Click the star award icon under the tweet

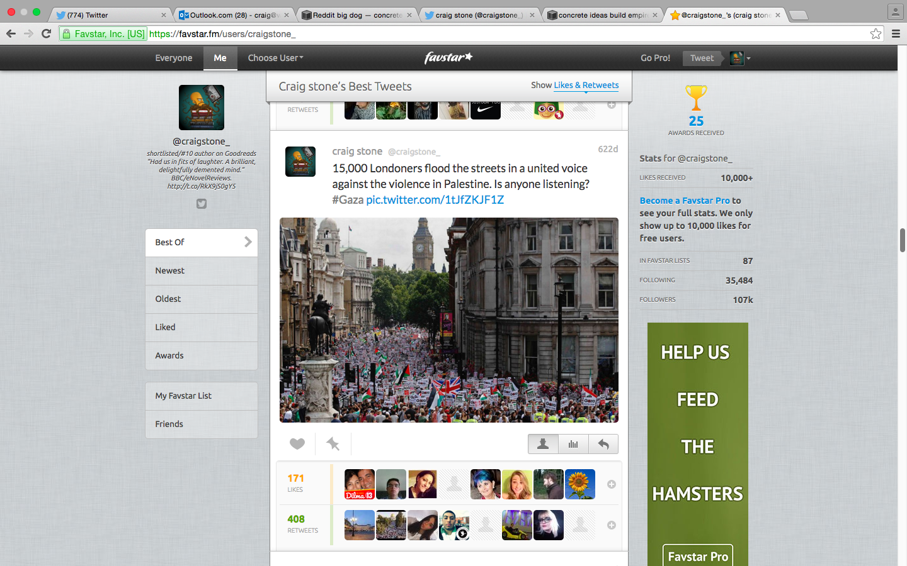(x=333, y=444)
